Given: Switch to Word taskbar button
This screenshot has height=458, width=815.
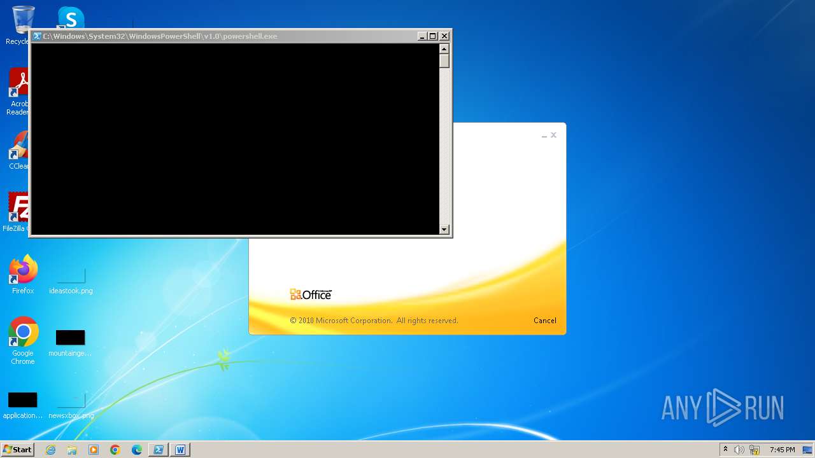Looking at the screenshot, I should (x=180, y=450).
